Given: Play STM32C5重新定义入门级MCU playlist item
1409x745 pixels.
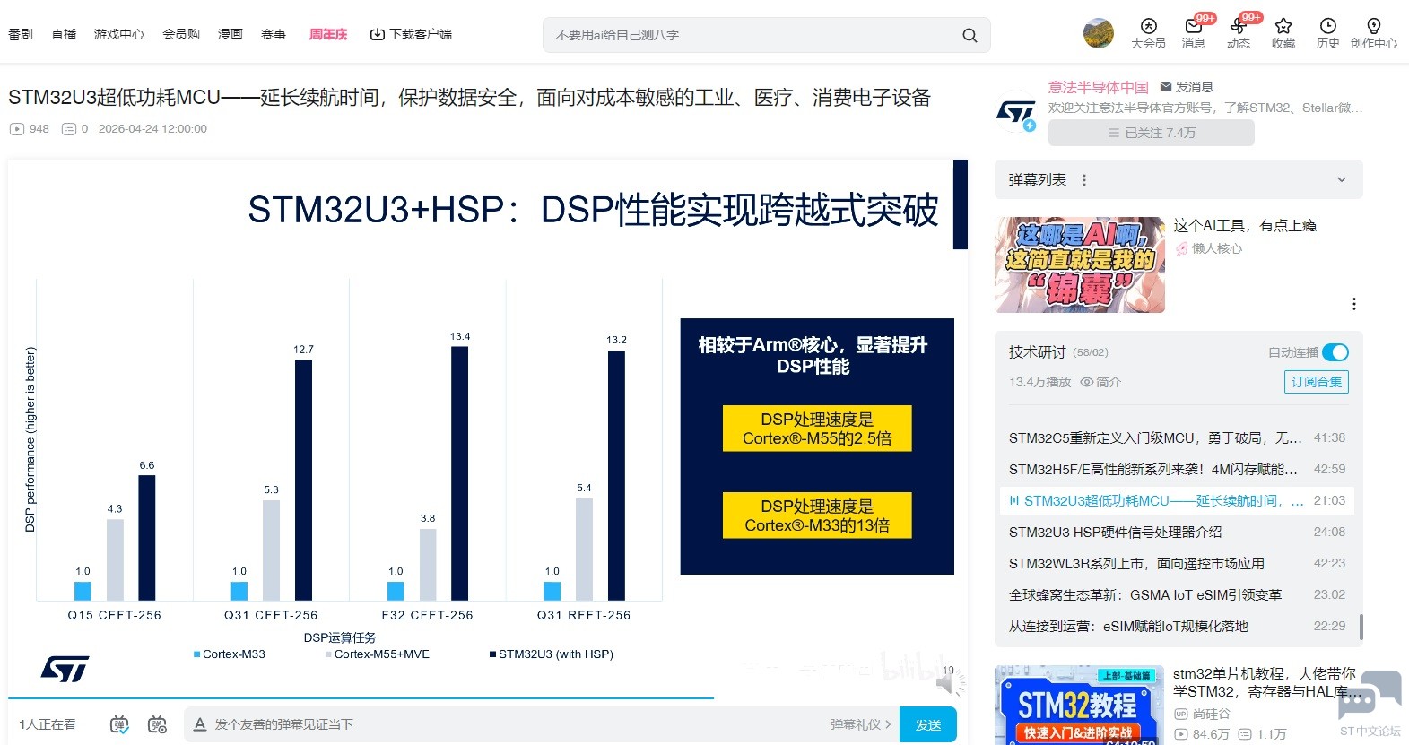Looking at the screenshot, I should click(x=1177, y=437).
